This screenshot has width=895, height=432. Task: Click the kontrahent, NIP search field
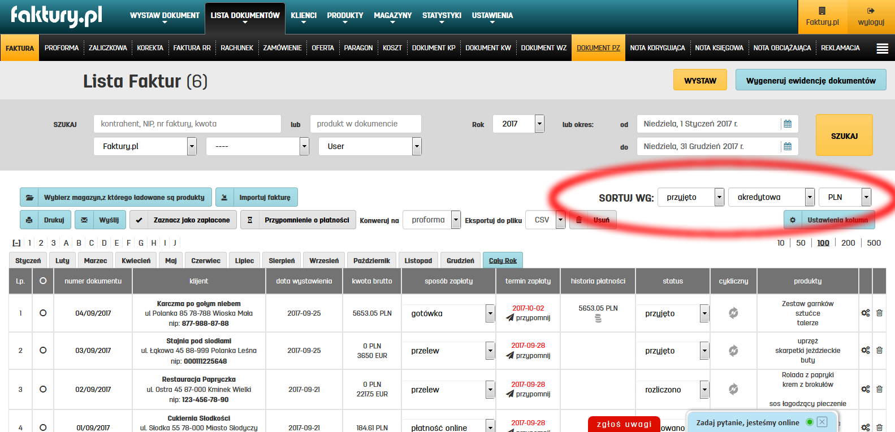tap(187, 124)
